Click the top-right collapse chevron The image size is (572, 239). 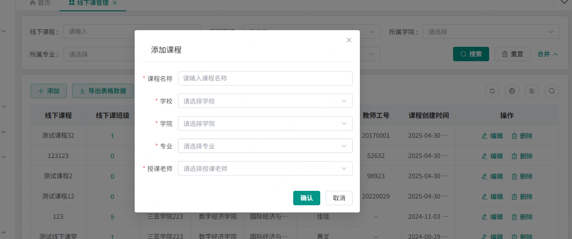[564, 2]
